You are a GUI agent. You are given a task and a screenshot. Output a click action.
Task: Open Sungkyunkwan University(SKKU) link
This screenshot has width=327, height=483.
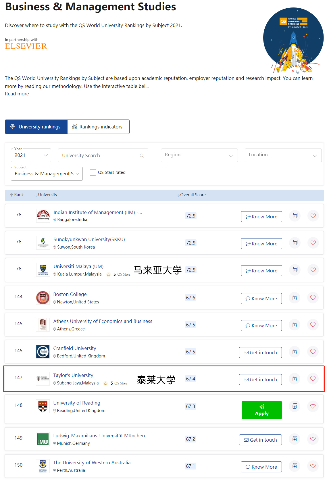pos(89,239)
